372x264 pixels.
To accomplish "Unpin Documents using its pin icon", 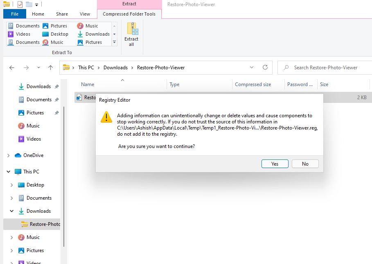I will tap(57, 100).
